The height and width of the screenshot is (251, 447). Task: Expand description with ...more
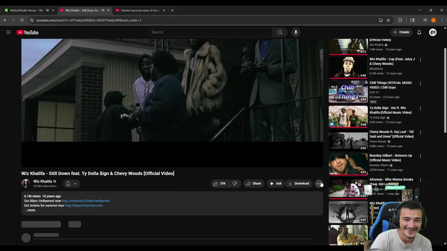[x=30, y=210]
